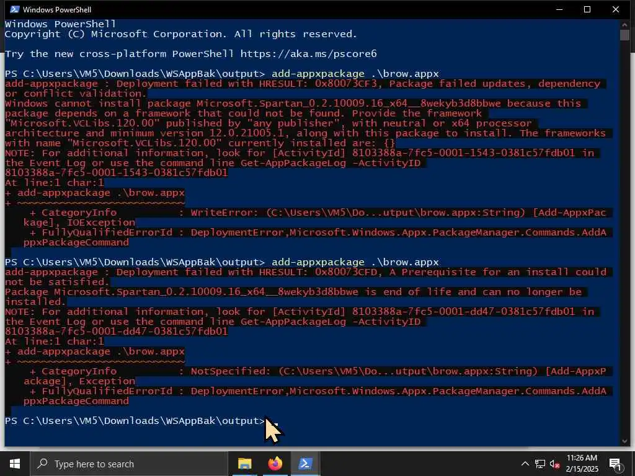Viewport: 635px width, 476px height.
Task: Minimize the Windows PowerShell window
Action: (x=560, y=9)
